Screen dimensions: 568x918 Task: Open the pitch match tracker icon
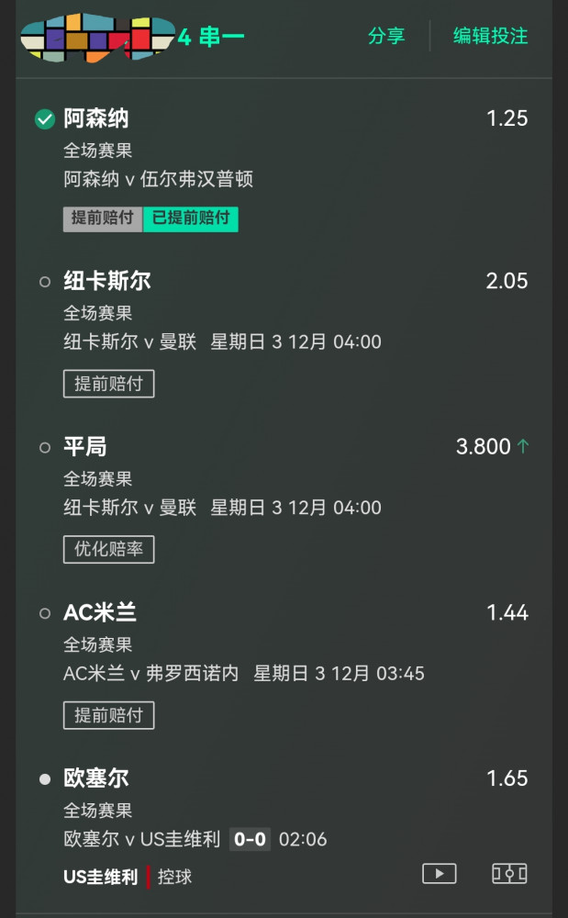509,873
